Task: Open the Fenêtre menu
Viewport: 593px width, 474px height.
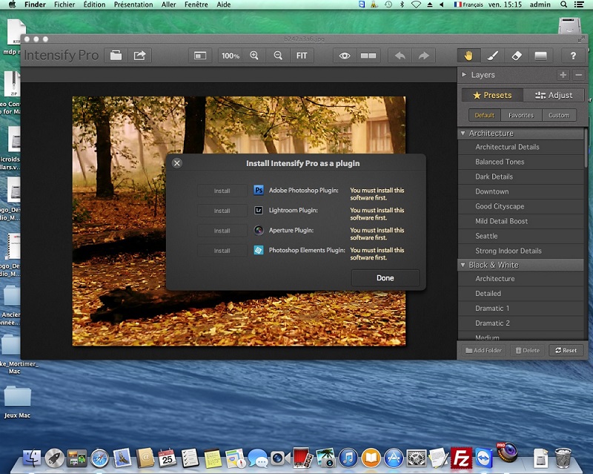Action: click(196, 4)
